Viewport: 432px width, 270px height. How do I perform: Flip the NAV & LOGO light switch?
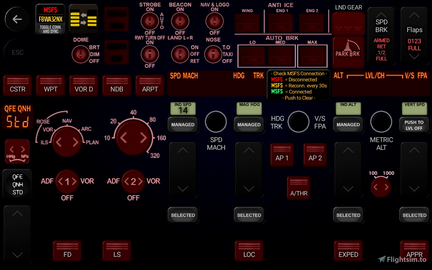tap(215, 22)
